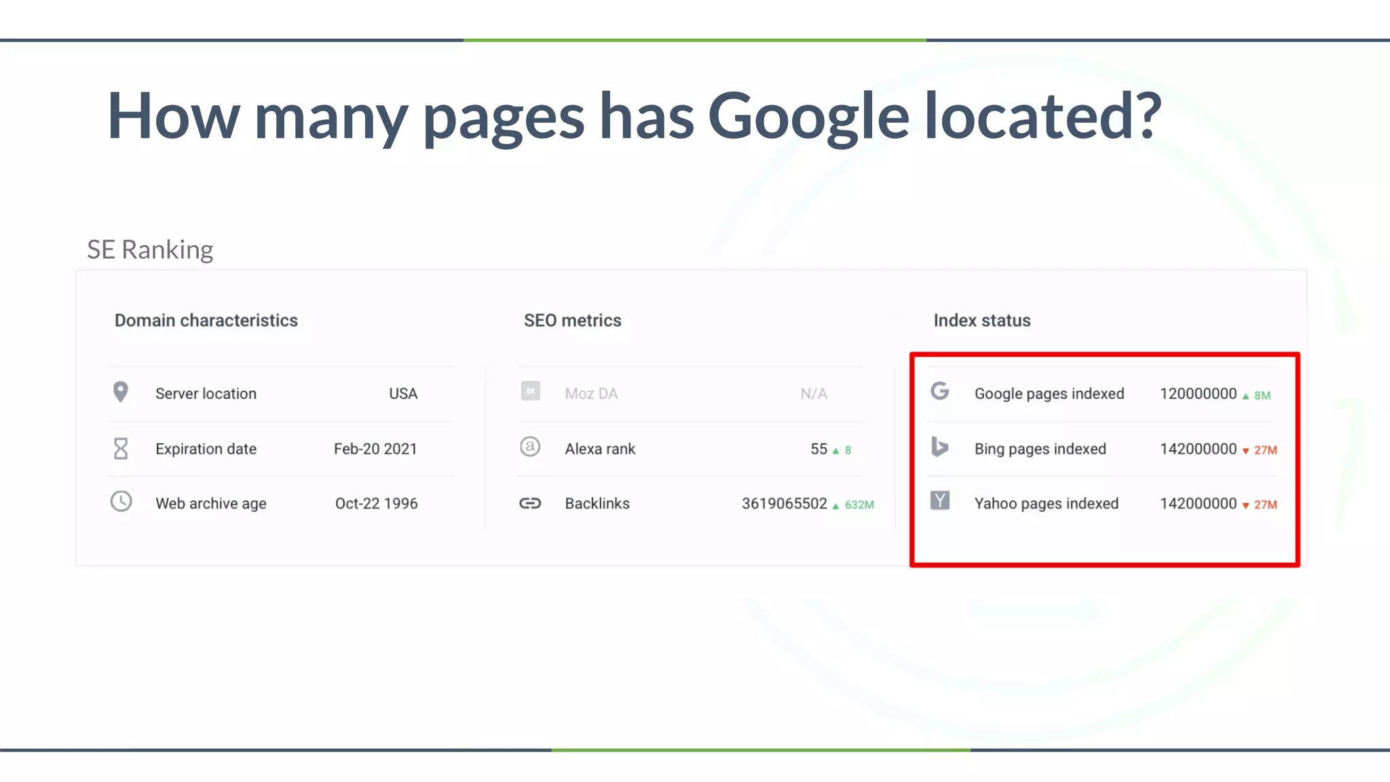Click the expiration date hourglass icon
Screen dimensions: 1390x782
pos(121,448)
